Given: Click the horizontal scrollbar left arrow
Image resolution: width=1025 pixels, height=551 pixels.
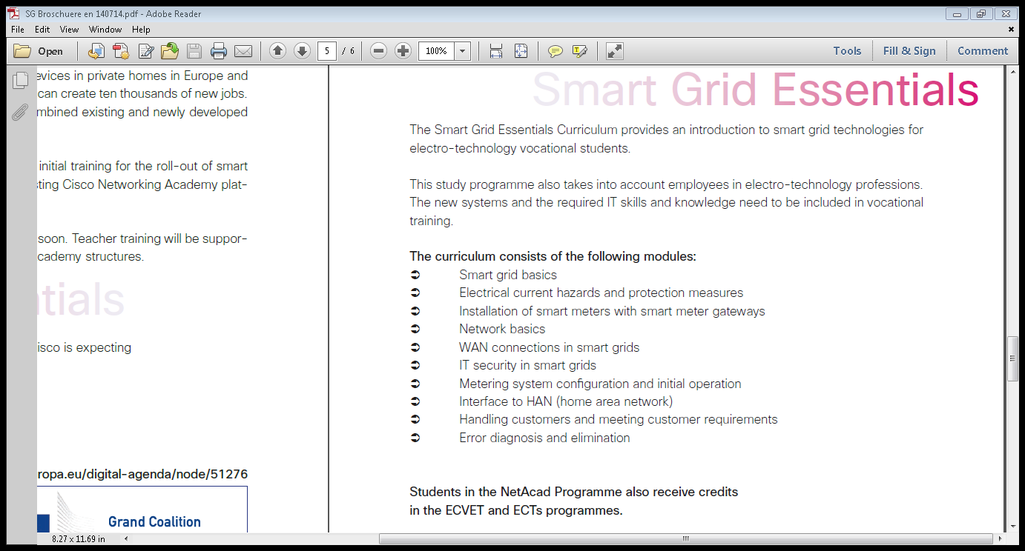Looking at the screenshot, I should (x=125, y=538).
